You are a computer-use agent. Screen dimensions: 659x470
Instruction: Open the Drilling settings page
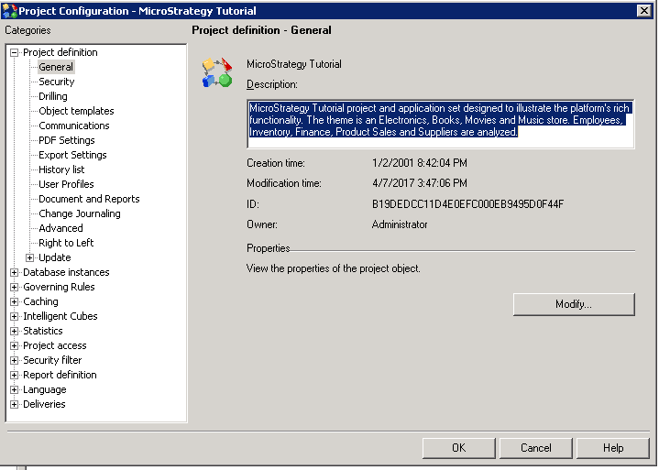(x=53, y=97)
